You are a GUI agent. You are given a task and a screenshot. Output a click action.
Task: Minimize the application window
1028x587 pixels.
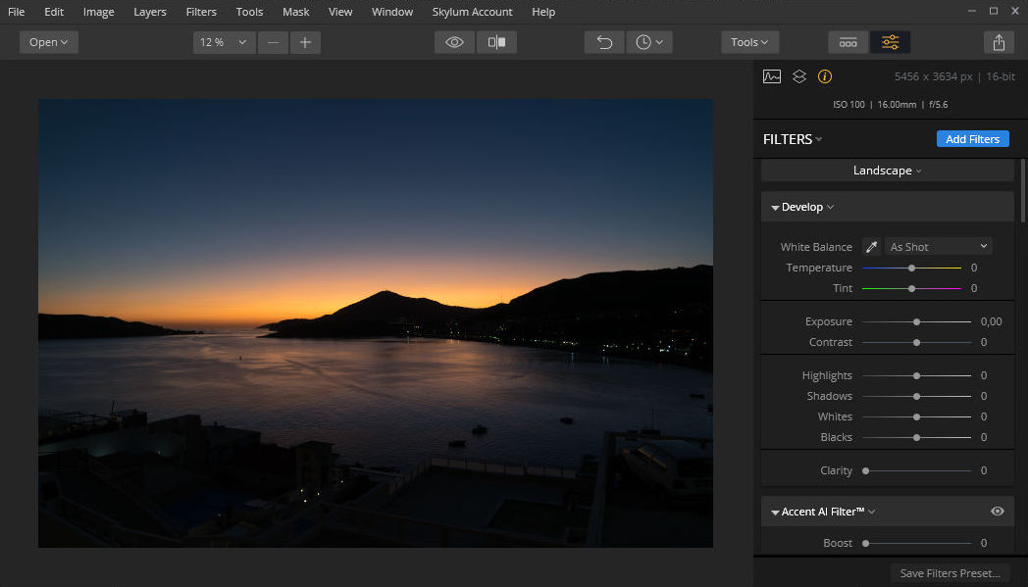coord(972,11)
